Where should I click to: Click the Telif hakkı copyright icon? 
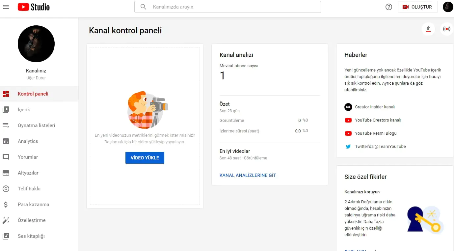click(6, 189)
